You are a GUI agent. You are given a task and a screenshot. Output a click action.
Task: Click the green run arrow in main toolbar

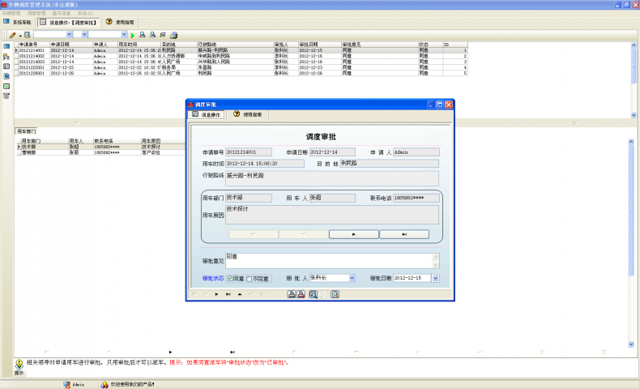click(x=132, y=35)
